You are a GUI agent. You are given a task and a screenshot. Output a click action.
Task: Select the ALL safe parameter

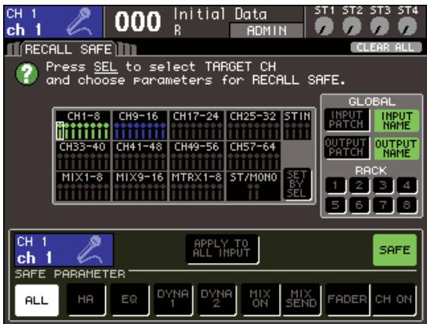click(36, 300)
